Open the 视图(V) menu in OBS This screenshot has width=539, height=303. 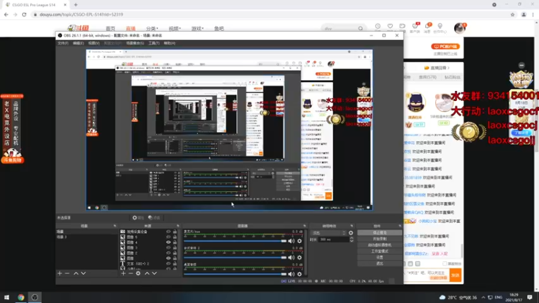click(x=94, y=43)
